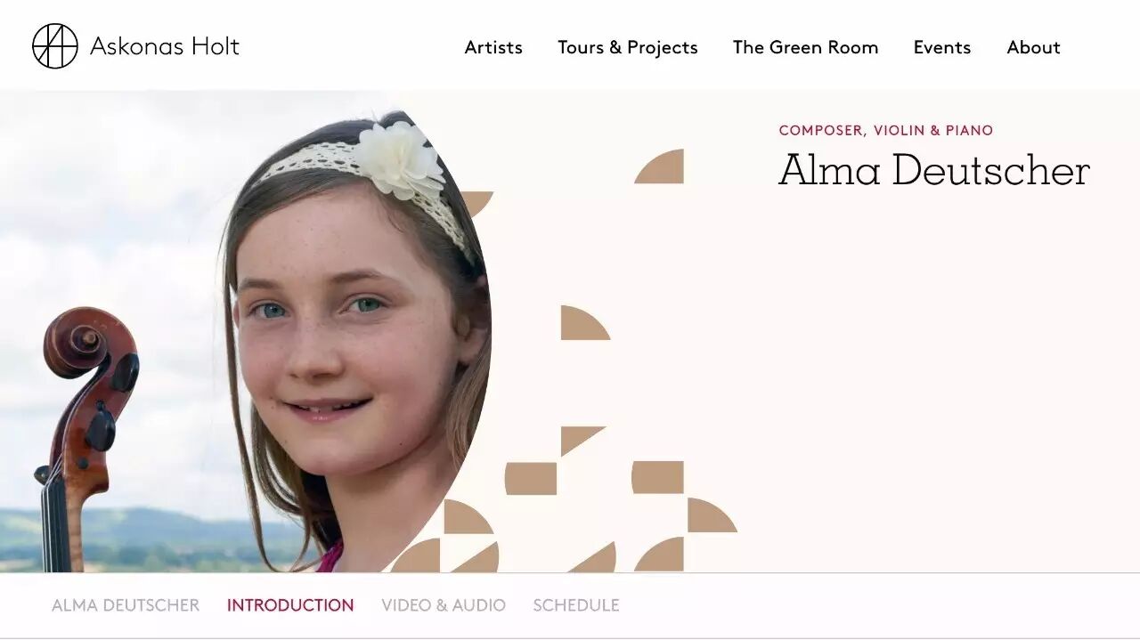The height and width of the screenshot is (640, 1140).
Task: Click the violin scroll in the photo
Action: click(91, 347)
